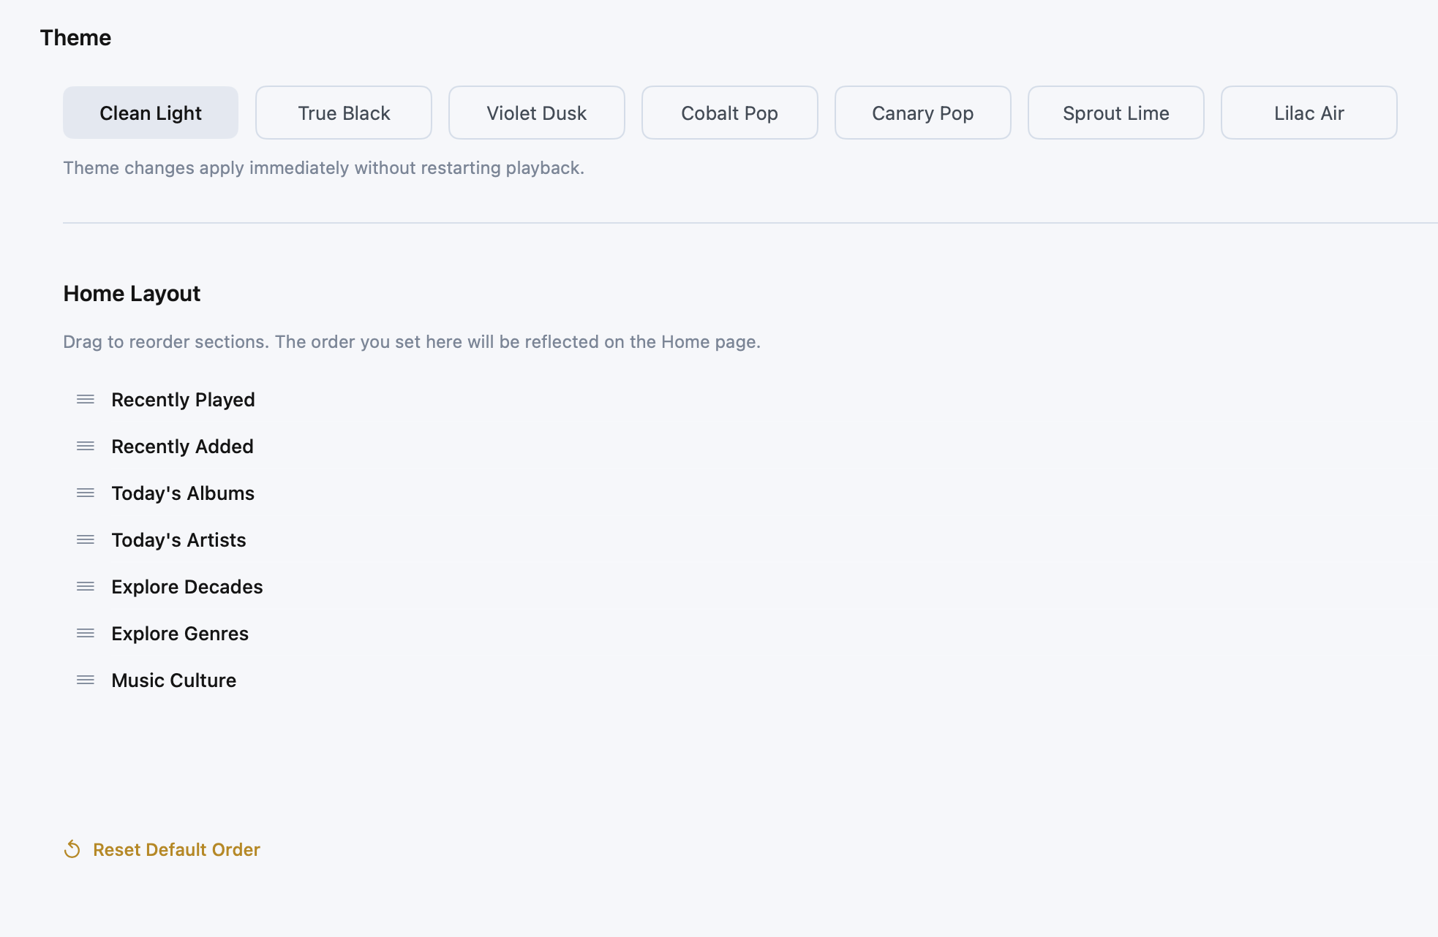Click the drag handle beside Recently Played

click(x=86, y=399)
